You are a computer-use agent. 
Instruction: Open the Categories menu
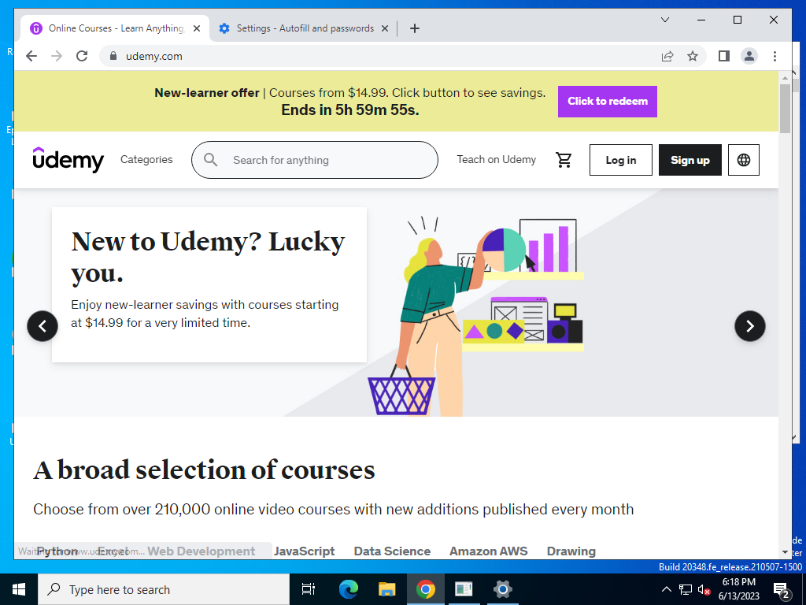[146, 159]
